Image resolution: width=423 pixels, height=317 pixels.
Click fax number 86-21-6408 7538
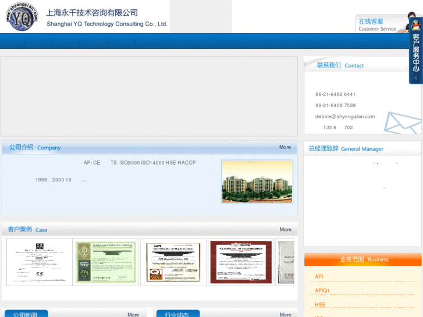tap(335, 105)
